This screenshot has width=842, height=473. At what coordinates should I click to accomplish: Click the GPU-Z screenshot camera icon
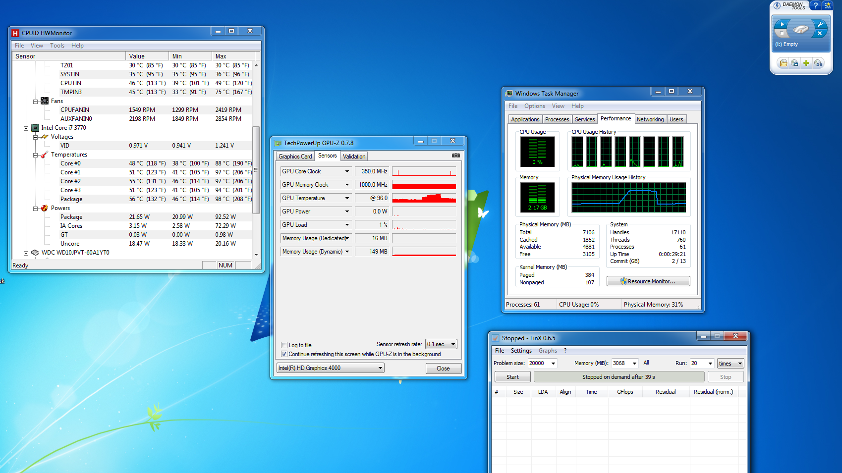455,156
